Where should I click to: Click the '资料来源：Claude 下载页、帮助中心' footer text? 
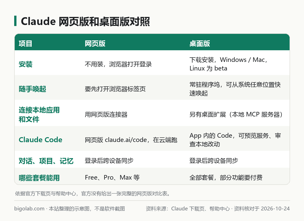(x=188, y=209)
